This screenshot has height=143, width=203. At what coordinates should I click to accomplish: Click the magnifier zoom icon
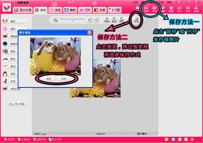(55, 20)
